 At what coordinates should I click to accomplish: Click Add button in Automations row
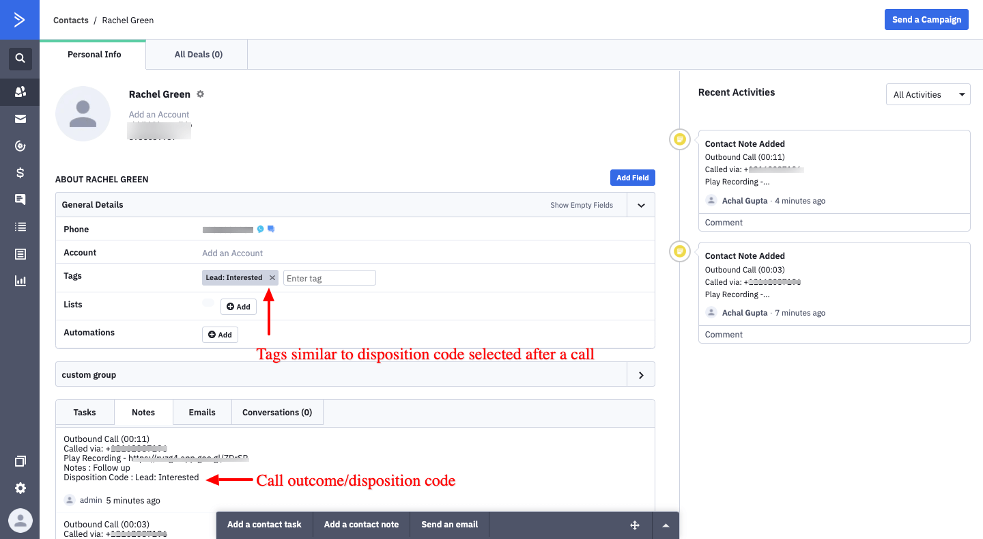(220, 335)
